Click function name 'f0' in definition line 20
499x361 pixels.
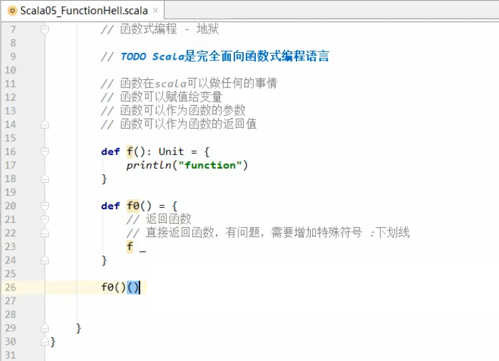coord(133,206)
